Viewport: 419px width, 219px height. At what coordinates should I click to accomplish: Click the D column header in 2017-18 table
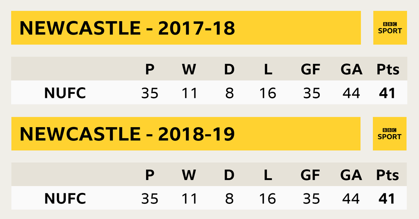click(x=229, y=69)
